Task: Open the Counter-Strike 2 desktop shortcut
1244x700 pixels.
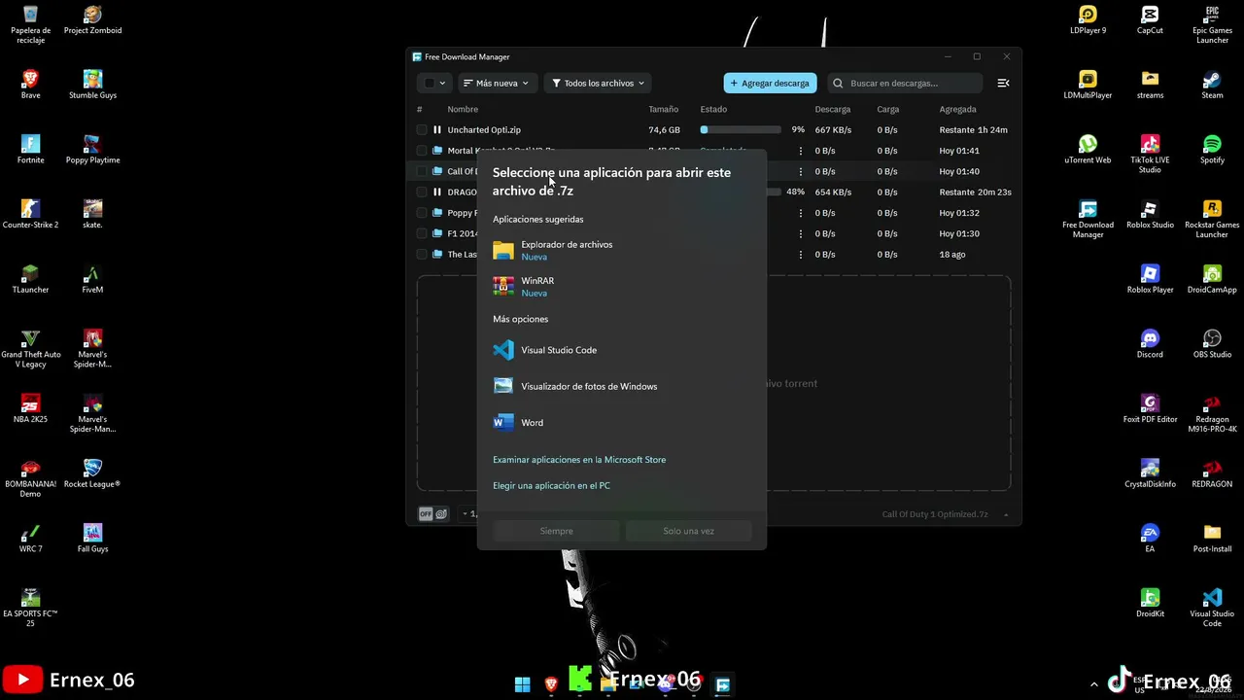Action: pos(30,215)
